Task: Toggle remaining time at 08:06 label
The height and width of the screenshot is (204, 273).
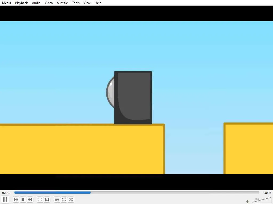Action: tap(267, 193)
